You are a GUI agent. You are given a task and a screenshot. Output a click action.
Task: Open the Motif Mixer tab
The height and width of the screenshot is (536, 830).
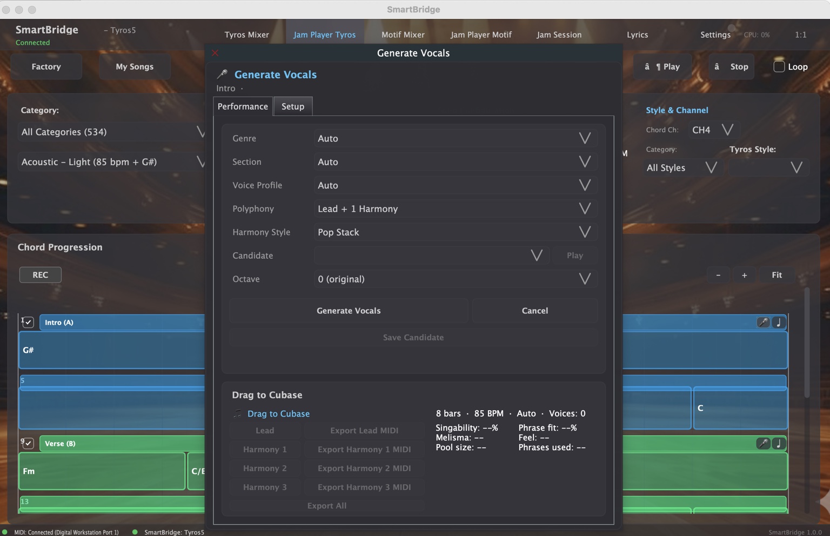[403, 35]
